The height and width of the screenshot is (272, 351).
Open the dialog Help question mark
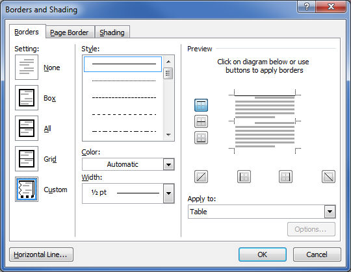(x=307, y=6)
